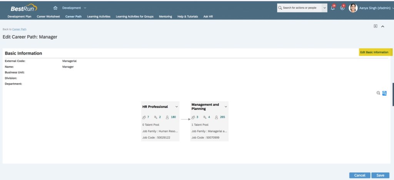
Task: Click the Home icon in header
Action: tap(55, 8)
